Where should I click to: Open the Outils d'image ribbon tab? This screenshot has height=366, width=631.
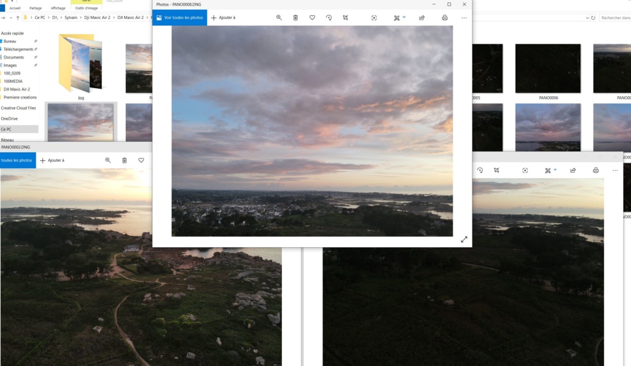coord(86,8)
